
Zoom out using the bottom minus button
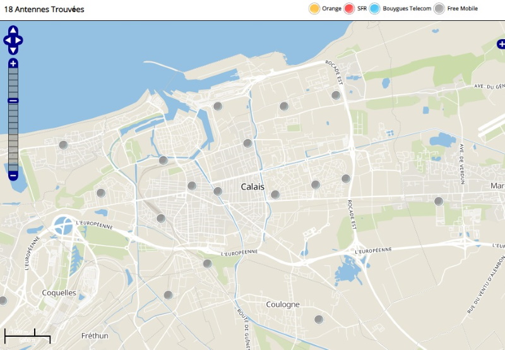click(13, 175)
